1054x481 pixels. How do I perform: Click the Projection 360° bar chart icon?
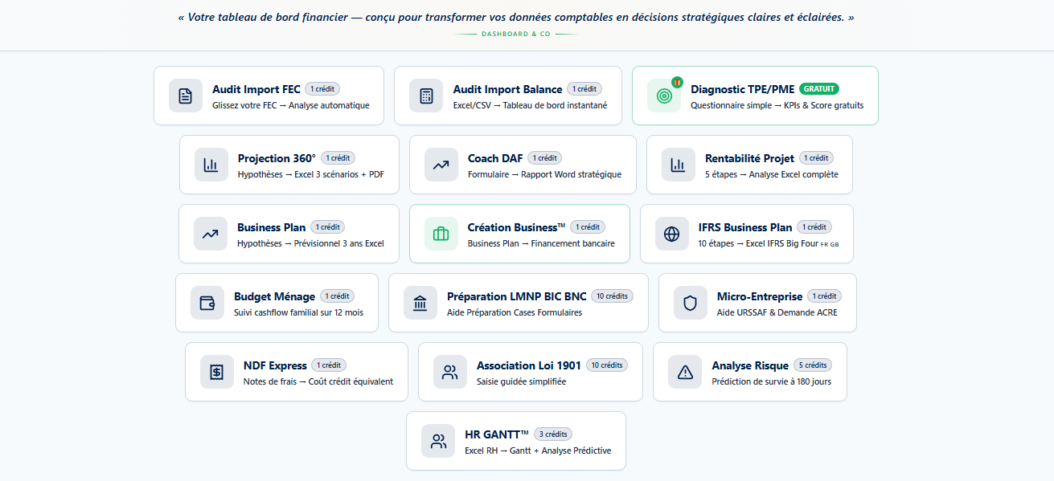click(x=211, y=165)
